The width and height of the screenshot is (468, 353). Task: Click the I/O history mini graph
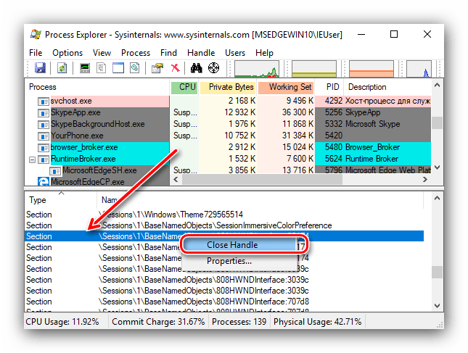click(x=419, y=69)
